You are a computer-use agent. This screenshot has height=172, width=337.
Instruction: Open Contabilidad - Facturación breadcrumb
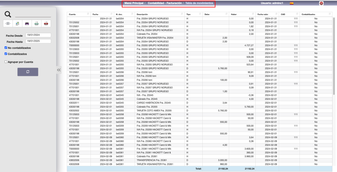click(x=165, y=3)
